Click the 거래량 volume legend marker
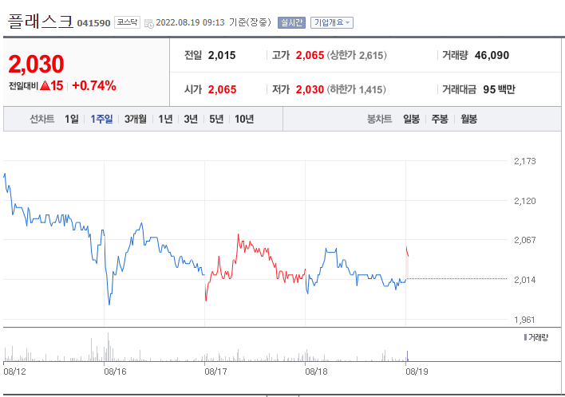 click(525, 337)
